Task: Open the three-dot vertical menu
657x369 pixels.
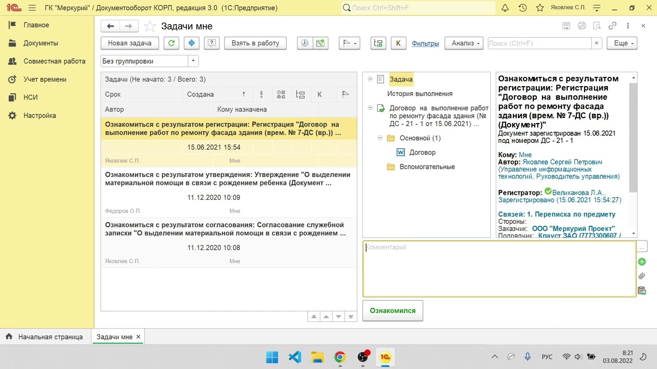Action: pyautogui.click(x=628, y=26)
